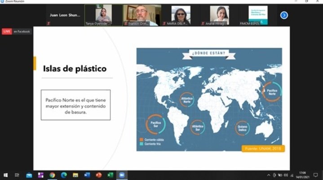
Task: Click the '¿DÓNDE ESTÁN?' map banner
Action: 209,53
